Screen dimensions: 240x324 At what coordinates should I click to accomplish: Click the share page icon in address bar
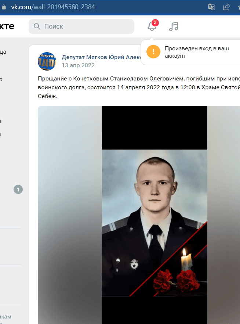226,7
